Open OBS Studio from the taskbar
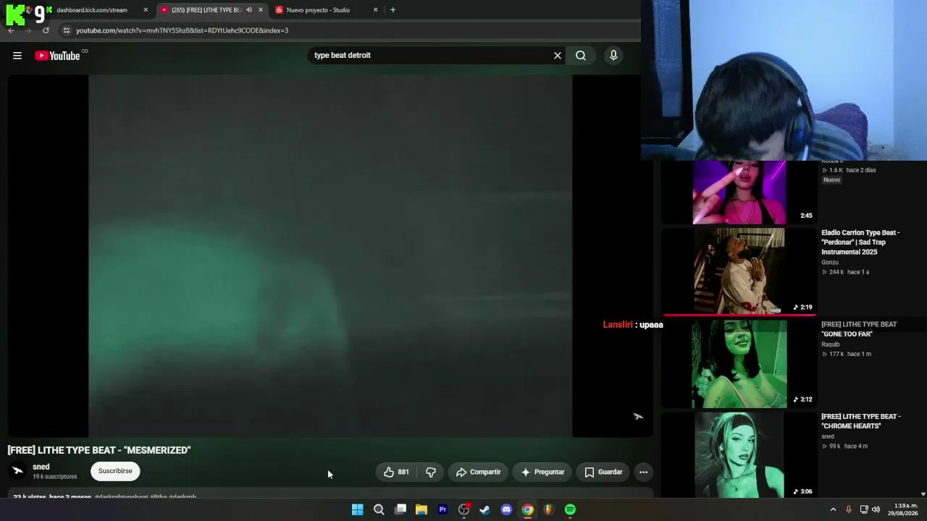The width and height of the screenshot is (927, 521). tap(464, 509)
